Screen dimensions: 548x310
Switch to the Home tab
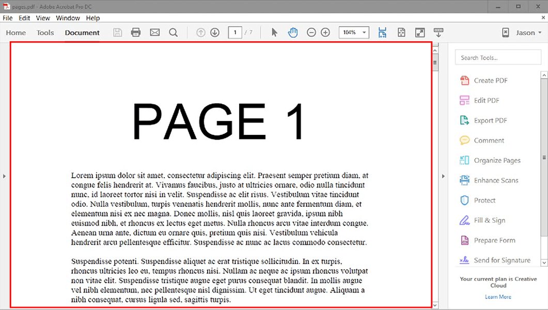pos(15,33)
